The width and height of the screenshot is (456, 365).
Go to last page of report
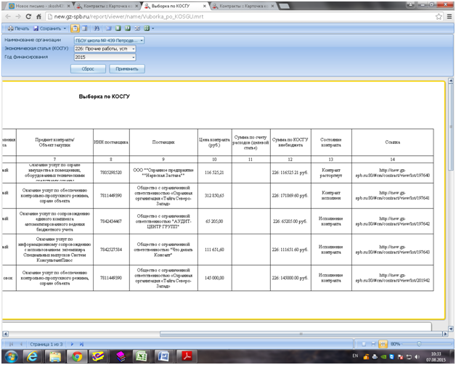click(82, 344)
